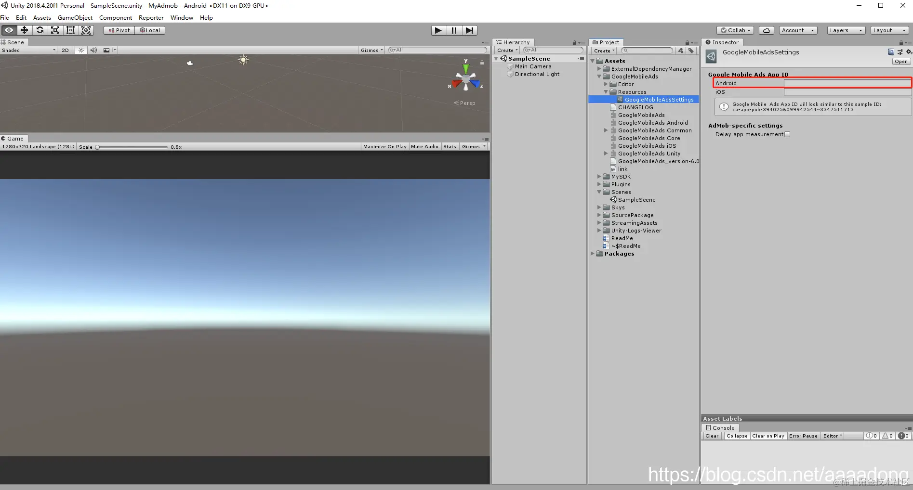Start Play mode with the Play button
This screenshot has width=913, height=490.
[438, 30]
